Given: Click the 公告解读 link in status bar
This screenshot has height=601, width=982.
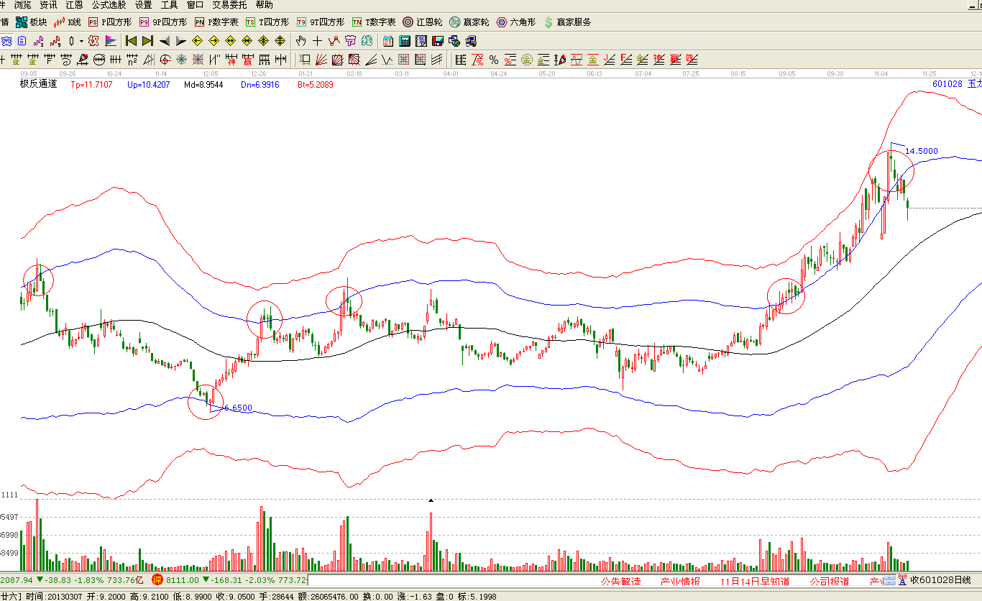Looking at the screenshot, I should [620, 581].
